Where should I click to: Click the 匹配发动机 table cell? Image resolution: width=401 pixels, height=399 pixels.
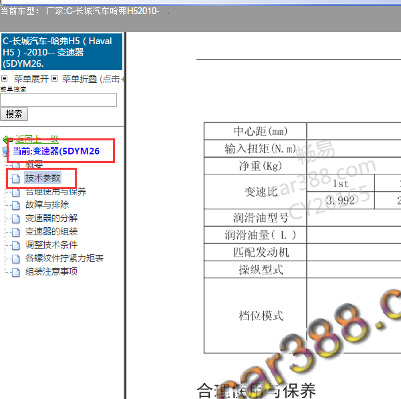(255, 252)
